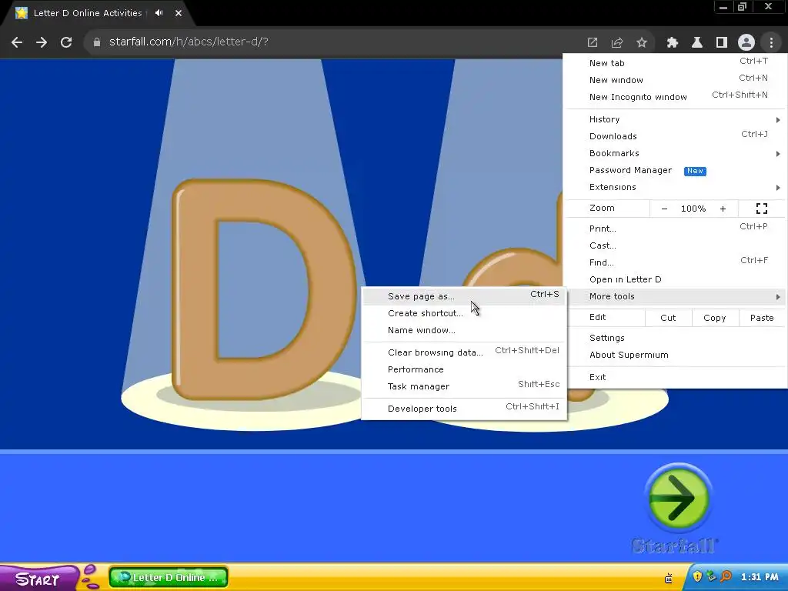This screenshot has height=591, width=788.
Task: Expand the More tools submenu
Action: (676, 296)
